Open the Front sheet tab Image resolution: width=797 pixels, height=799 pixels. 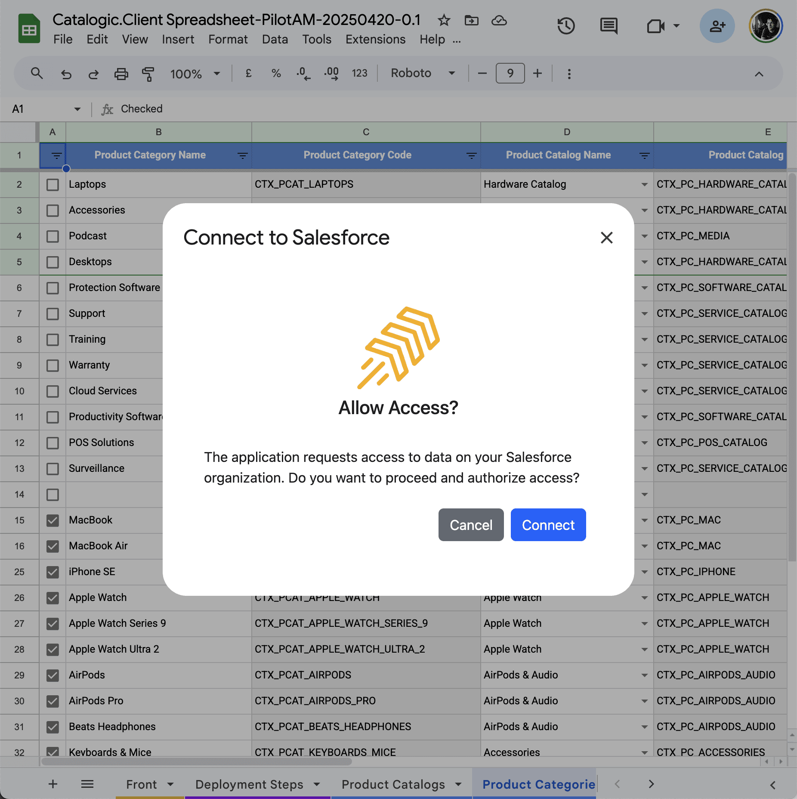click(x=150, y=784)
